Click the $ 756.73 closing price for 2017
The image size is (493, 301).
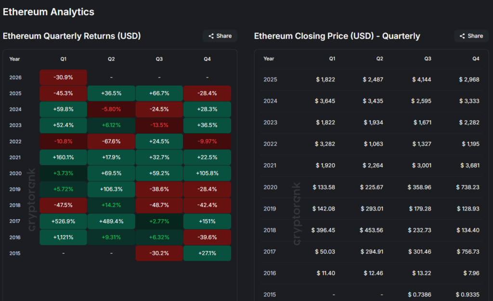467,251
